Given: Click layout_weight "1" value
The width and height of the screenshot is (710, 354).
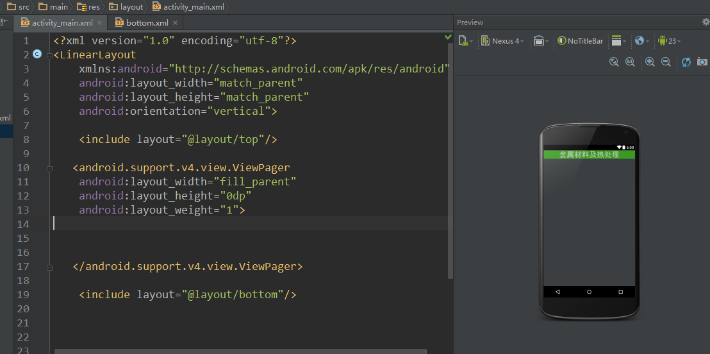Looking at the screenshot, I should tap(229, 210).
